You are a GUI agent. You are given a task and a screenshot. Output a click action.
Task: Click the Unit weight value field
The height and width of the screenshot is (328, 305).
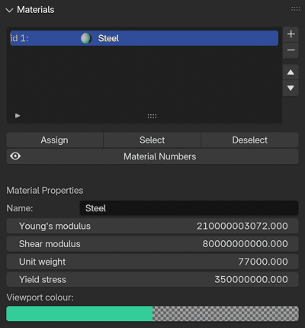pos(152,262)
